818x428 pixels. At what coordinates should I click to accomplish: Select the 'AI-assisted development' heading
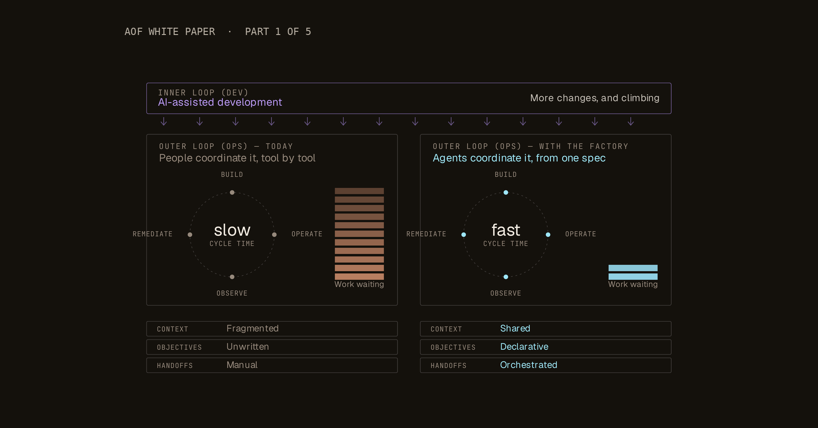click(220, 103)
